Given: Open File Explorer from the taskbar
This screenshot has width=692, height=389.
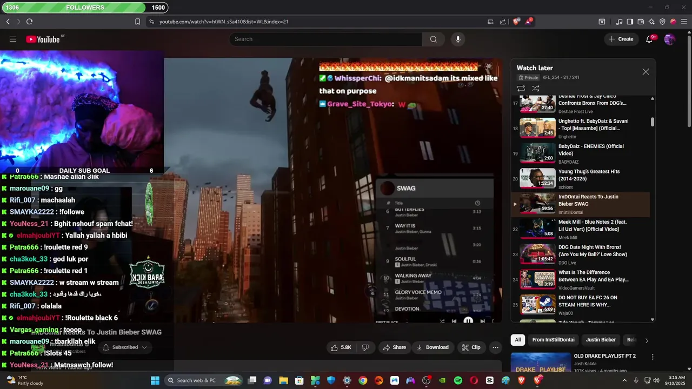Looking at the screenshot, I should click(283, 380).
